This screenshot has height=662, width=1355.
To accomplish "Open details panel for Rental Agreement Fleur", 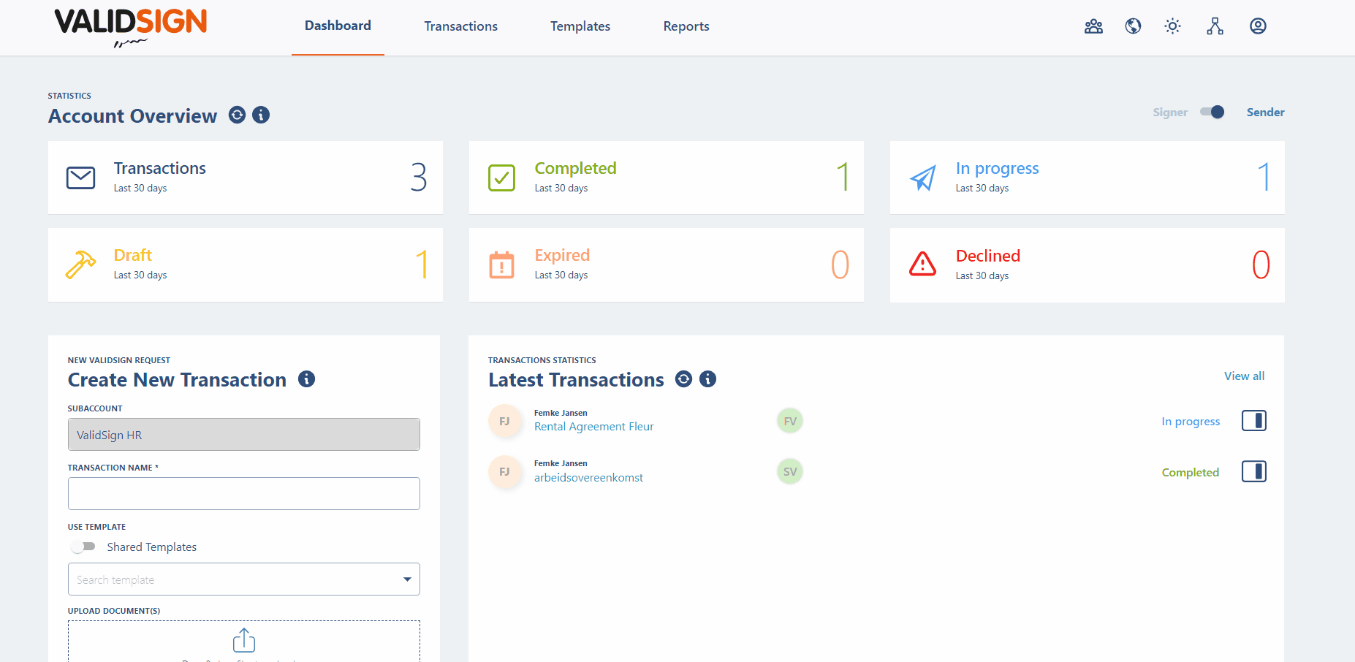I will pos(1254,420).
